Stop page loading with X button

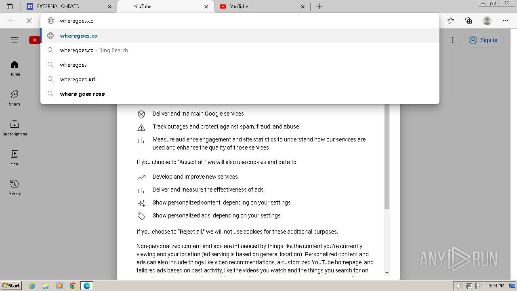pyautogui.click(x=29, y=21)
